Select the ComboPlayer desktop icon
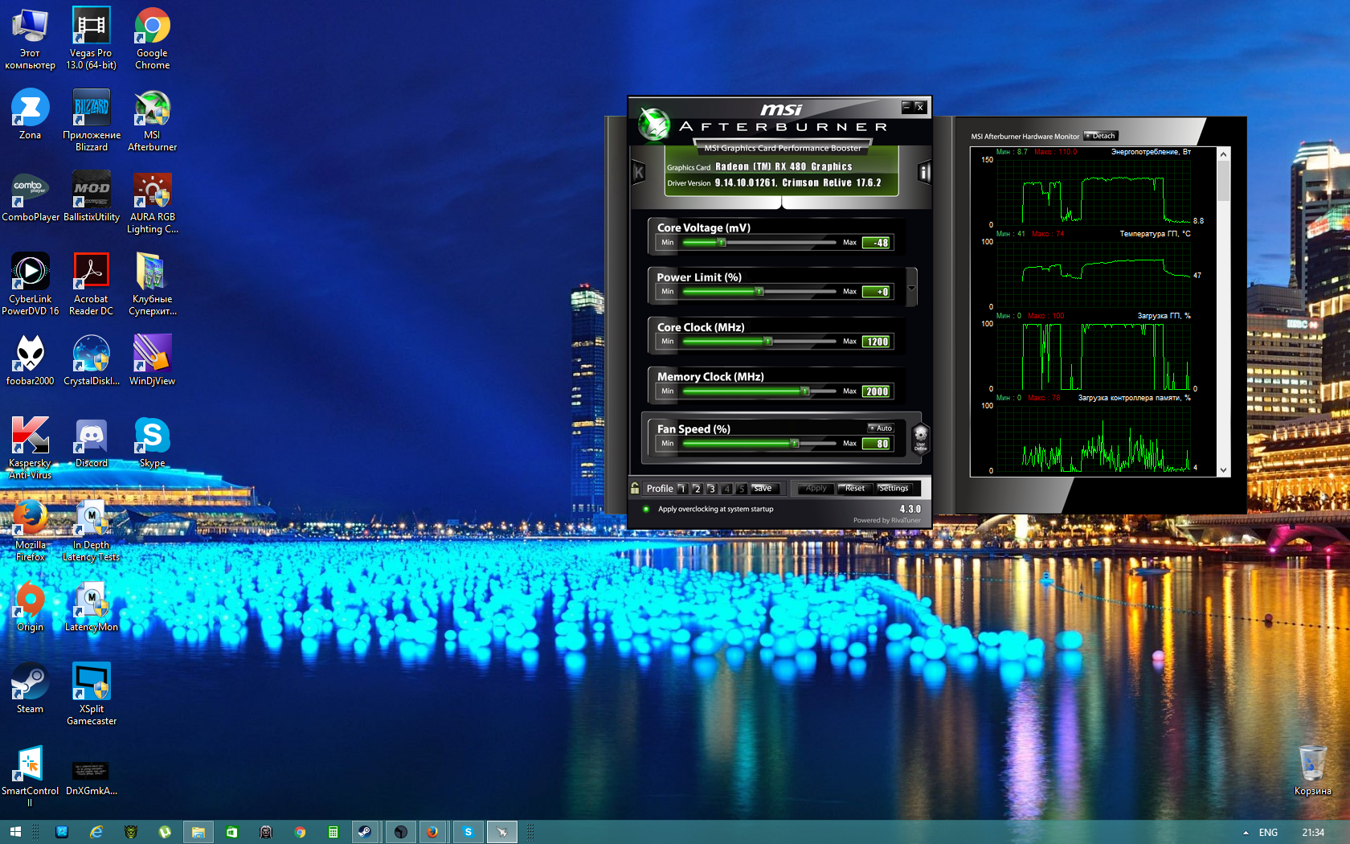The width and height of the screenshot is (1350, 844). click(x=30, y=197)
